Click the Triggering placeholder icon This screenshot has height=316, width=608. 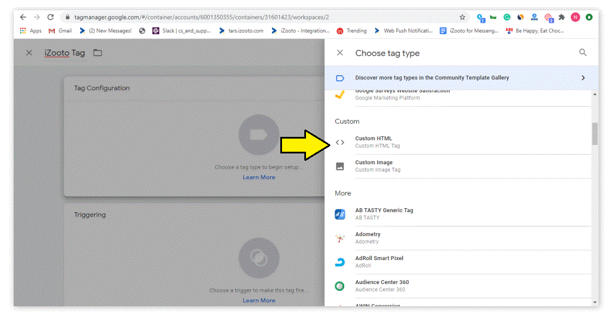(x=259, y=258)
